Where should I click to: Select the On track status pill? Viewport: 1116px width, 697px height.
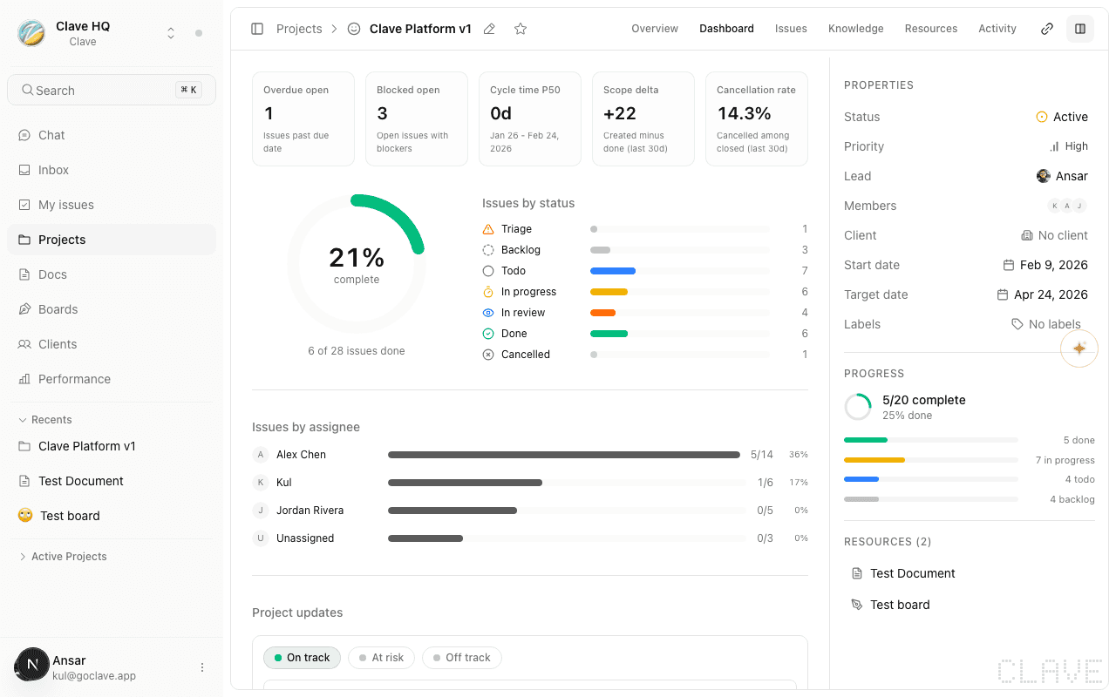(302, 658)
